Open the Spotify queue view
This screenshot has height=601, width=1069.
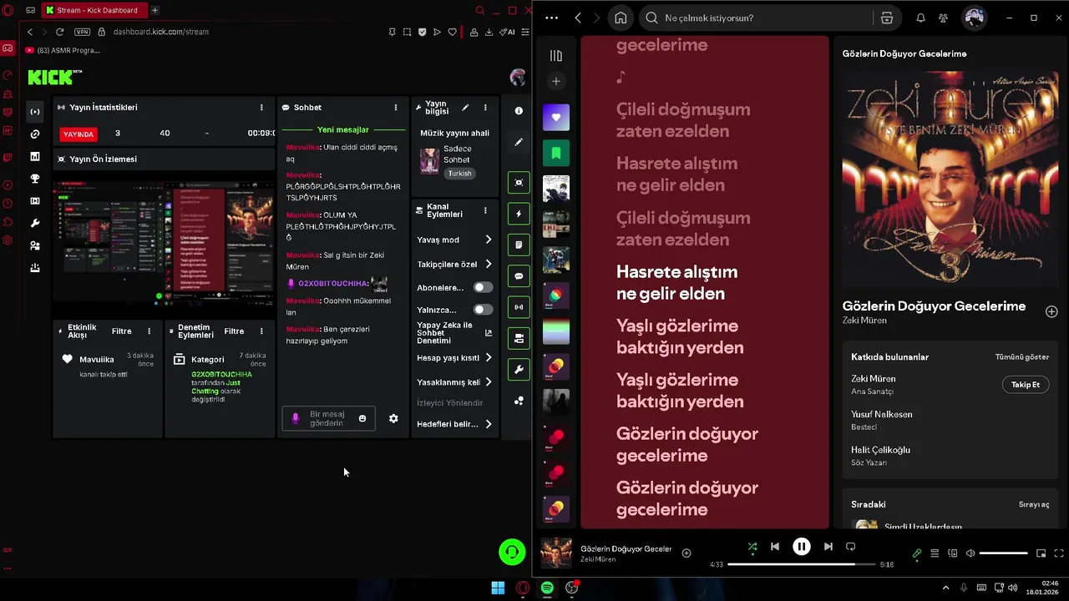click(935, 553)
